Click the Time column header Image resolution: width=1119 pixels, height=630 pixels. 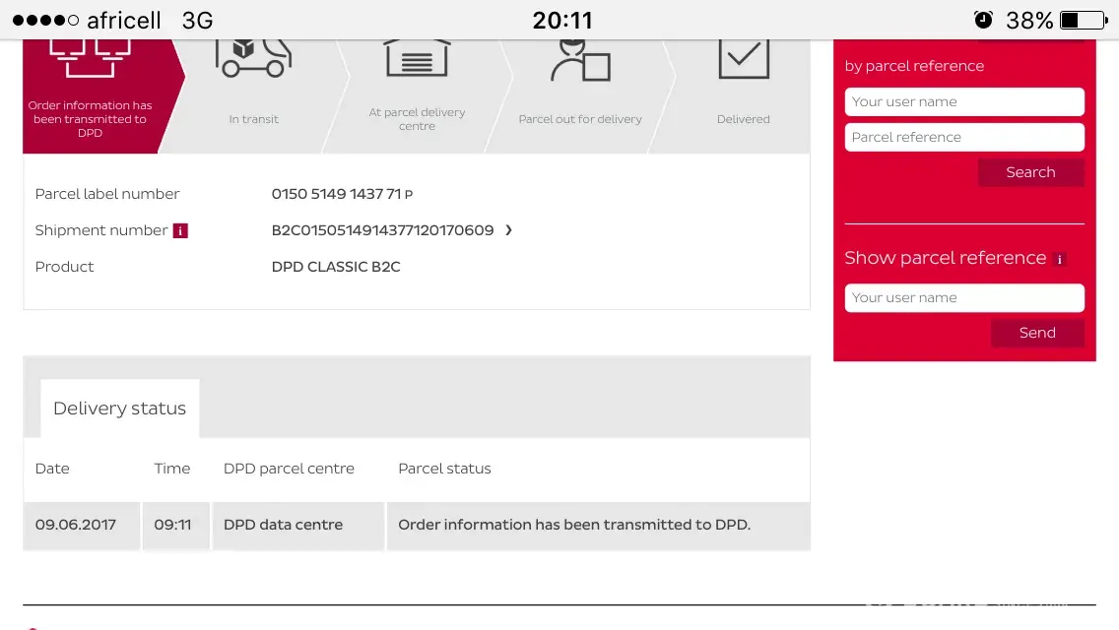coord(172,469)
